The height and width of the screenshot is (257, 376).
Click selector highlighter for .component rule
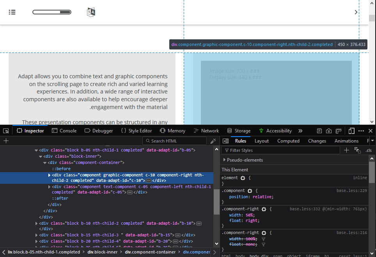coord(250,191)
